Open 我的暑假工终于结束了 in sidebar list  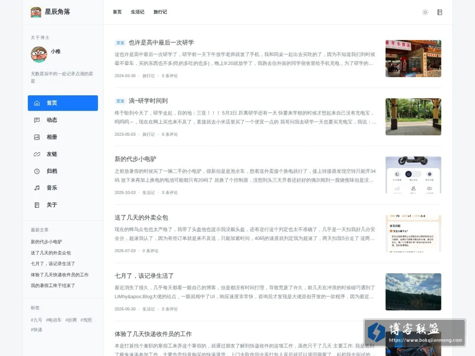(53, 286)
